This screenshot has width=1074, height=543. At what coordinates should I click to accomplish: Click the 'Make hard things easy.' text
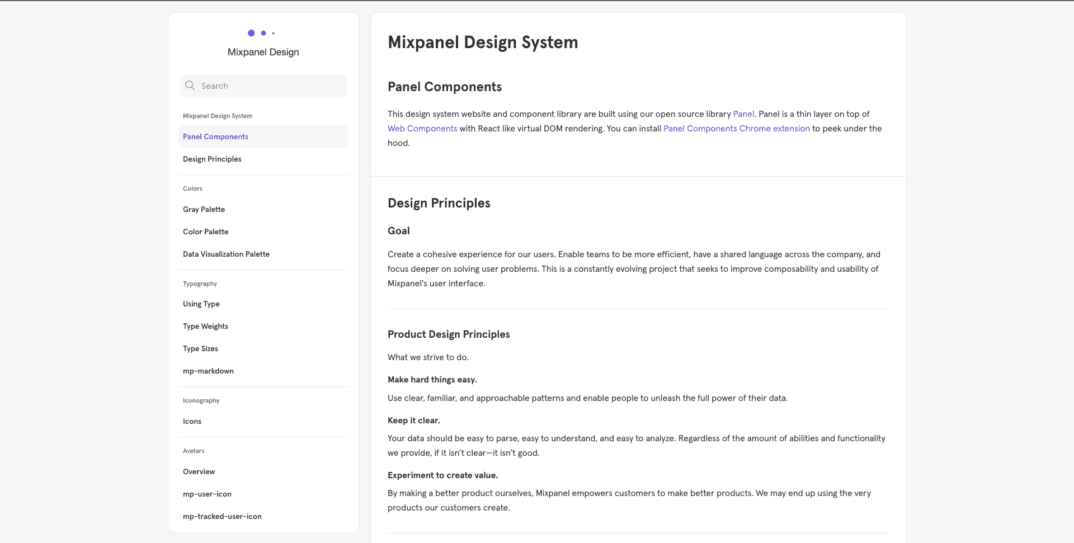432,380
